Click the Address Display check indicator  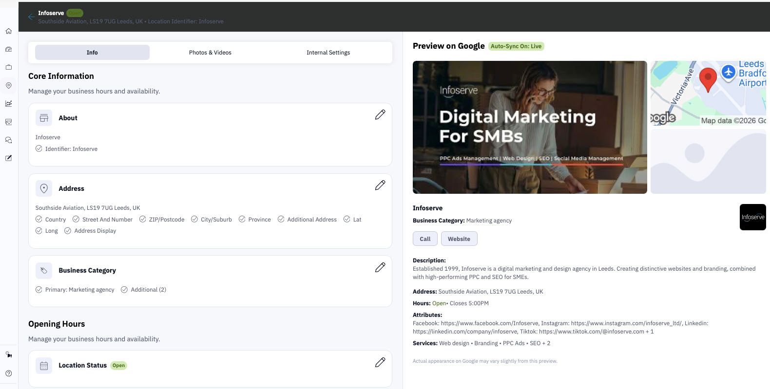(68, 231)
